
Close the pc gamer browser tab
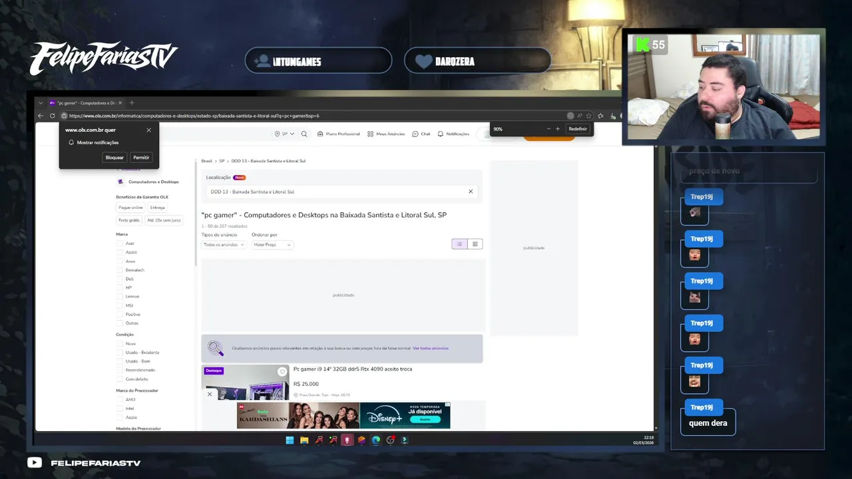click(x=120, y=103)
